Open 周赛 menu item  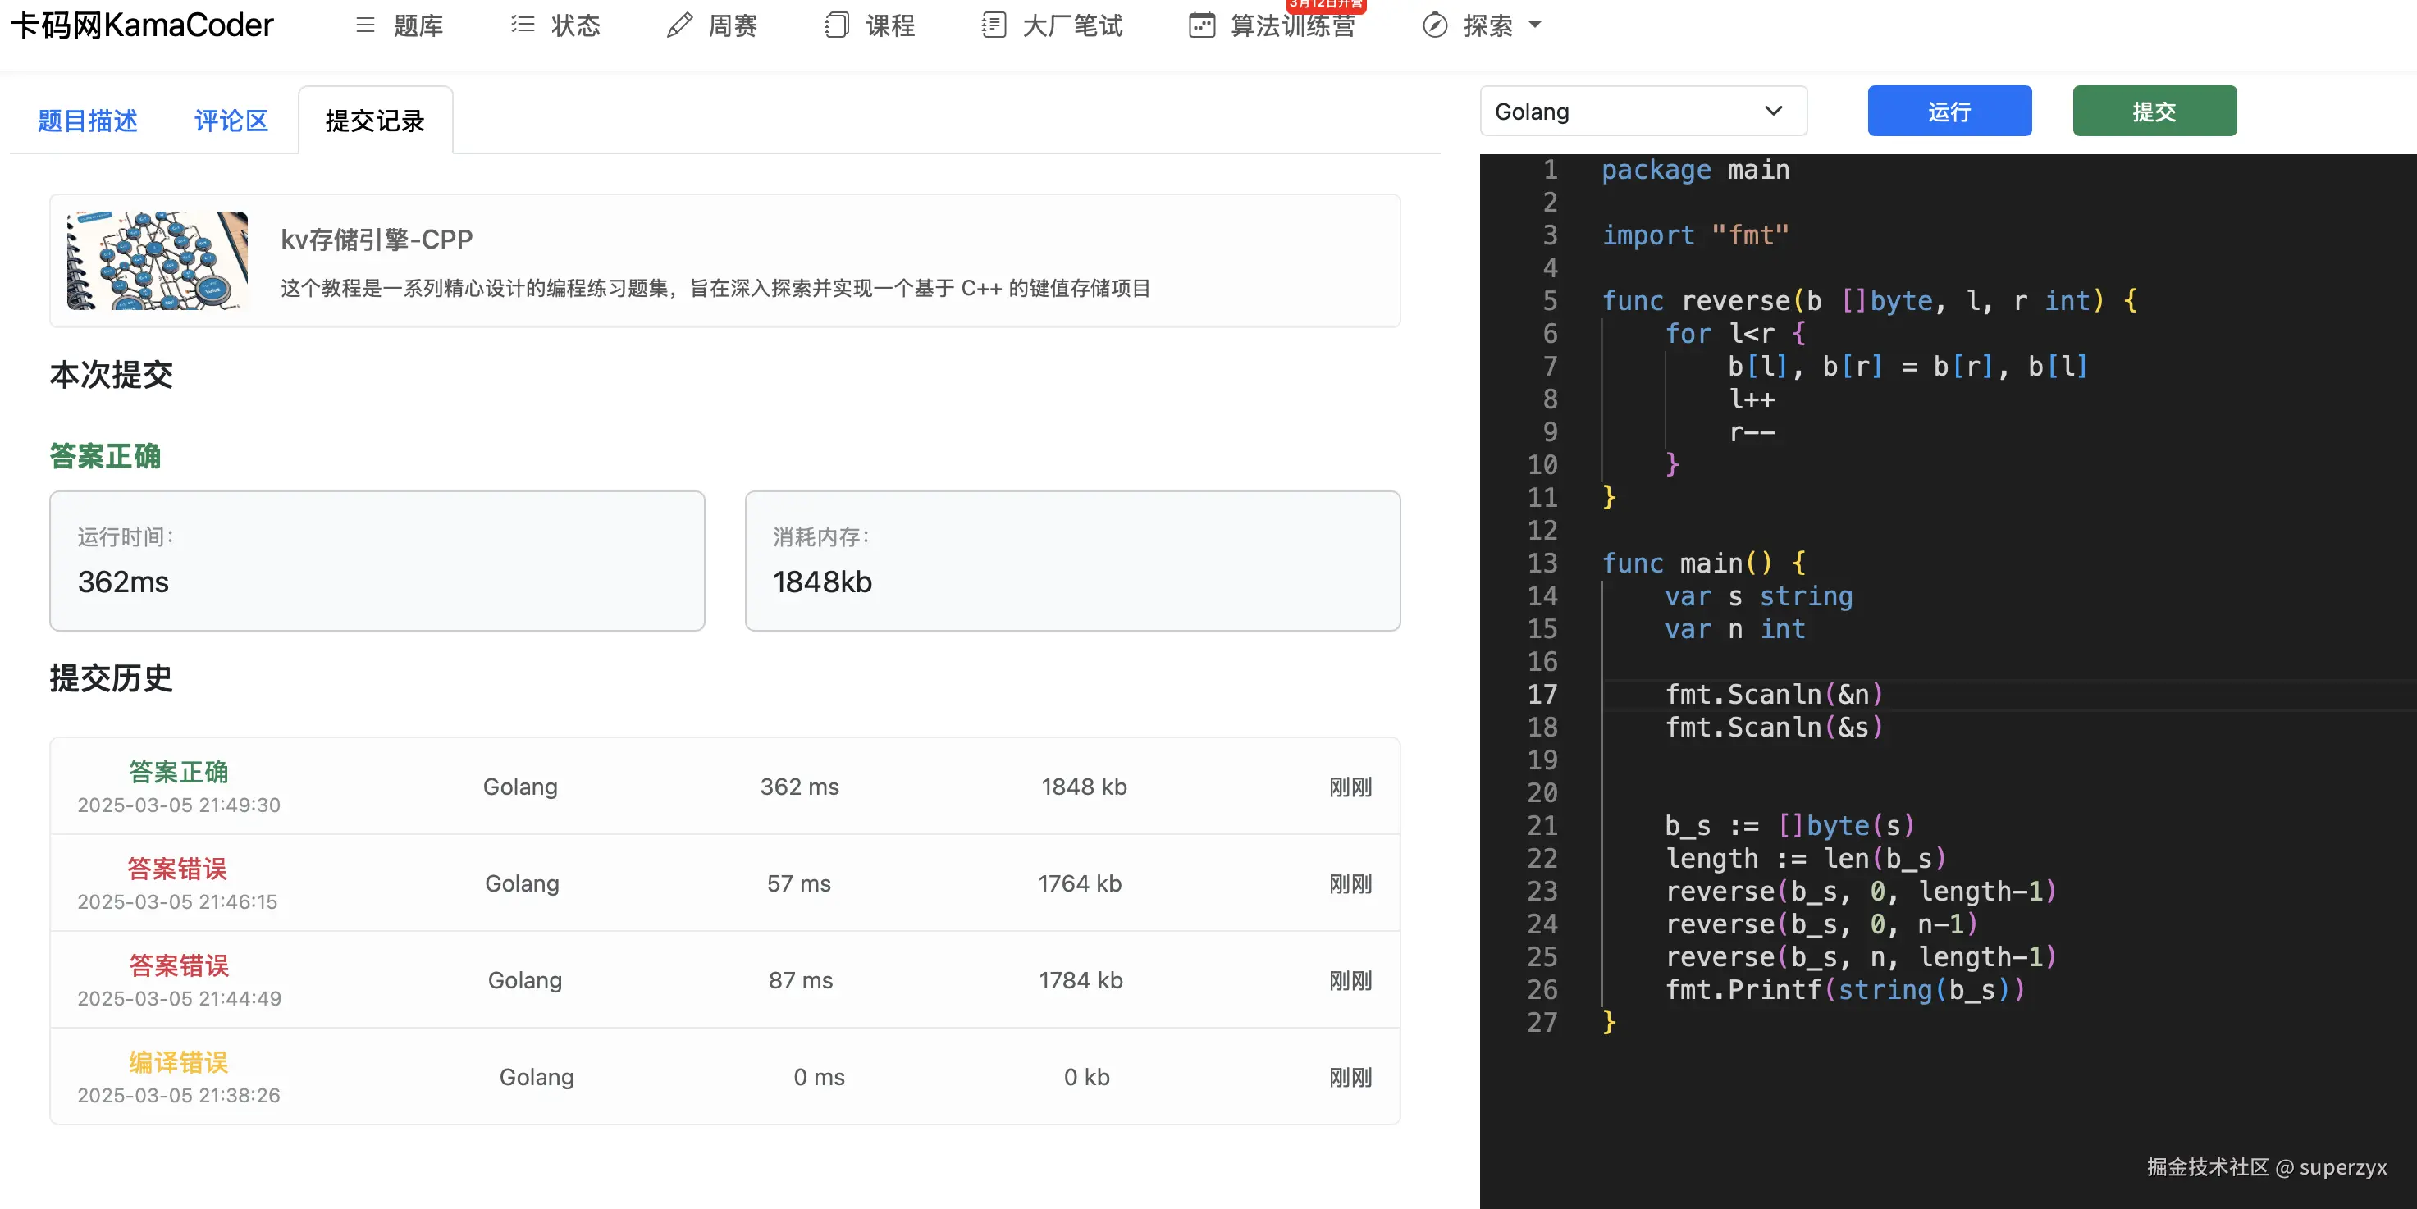click(x=733, y=25)
